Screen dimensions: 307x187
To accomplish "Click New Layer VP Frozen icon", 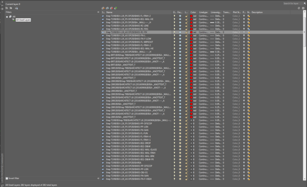I will (107, 8).
